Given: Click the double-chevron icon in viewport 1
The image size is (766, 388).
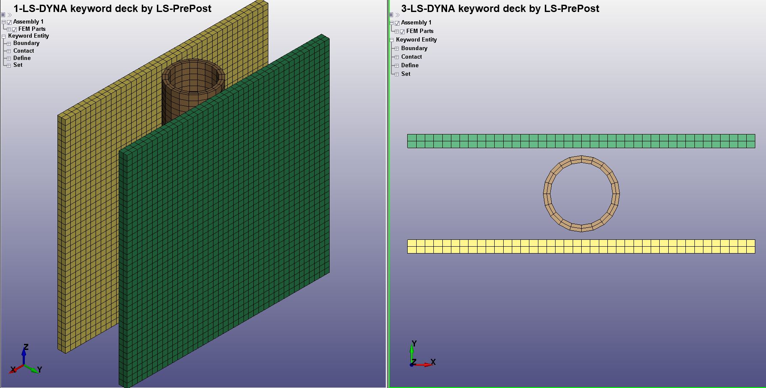Looking at the screenshot, I should tap(9, 15).
